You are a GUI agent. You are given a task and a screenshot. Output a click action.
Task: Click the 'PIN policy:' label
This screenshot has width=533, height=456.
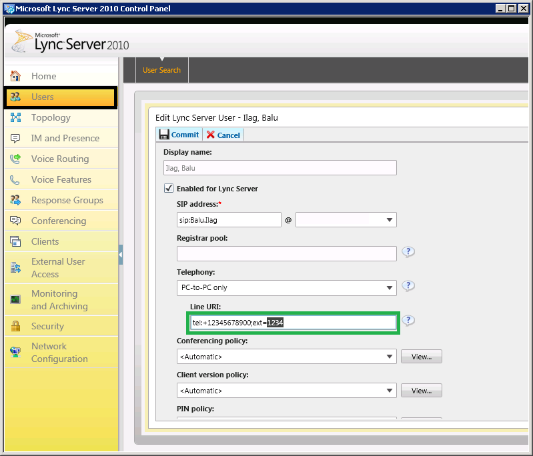195,409
